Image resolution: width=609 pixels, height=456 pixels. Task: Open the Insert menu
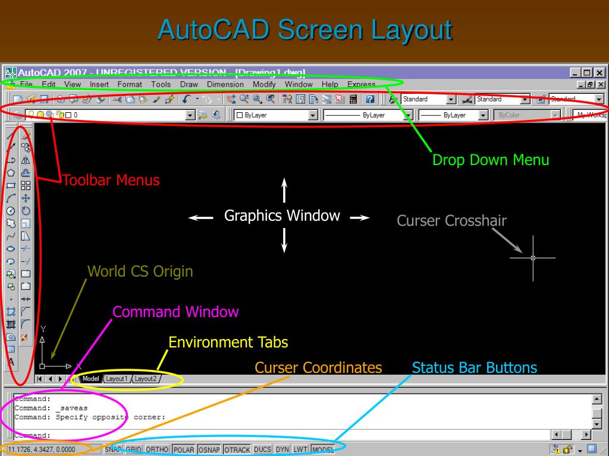(x=99, y=84)
